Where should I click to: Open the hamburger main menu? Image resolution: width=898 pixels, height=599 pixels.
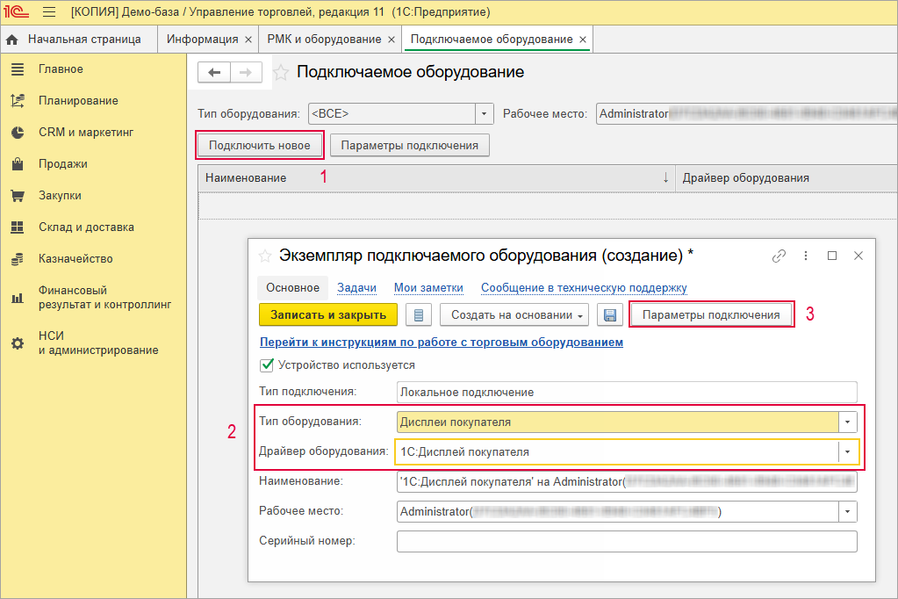coord(49,12)
